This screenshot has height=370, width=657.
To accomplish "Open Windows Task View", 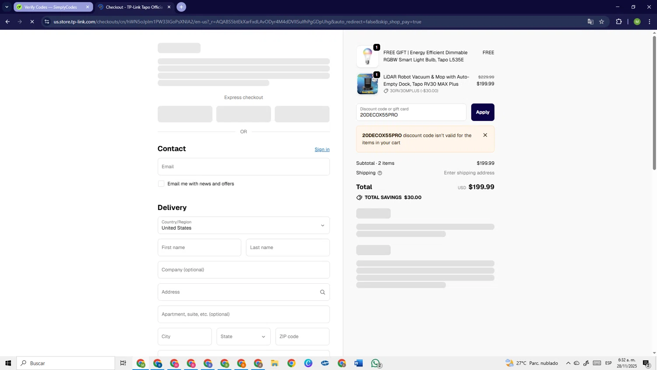I will pyautogui.click(x=123, y=363).
